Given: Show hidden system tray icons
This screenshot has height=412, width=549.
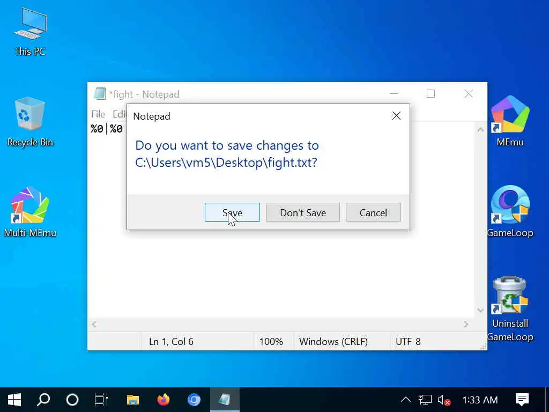Looking at the screenshot, I should pos(405,400).
